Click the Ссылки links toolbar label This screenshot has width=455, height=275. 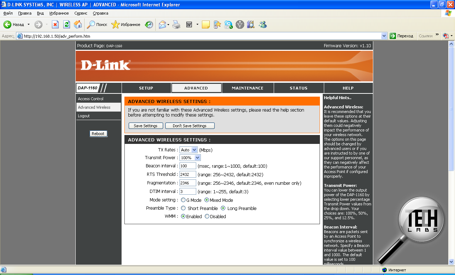[426, 36]
